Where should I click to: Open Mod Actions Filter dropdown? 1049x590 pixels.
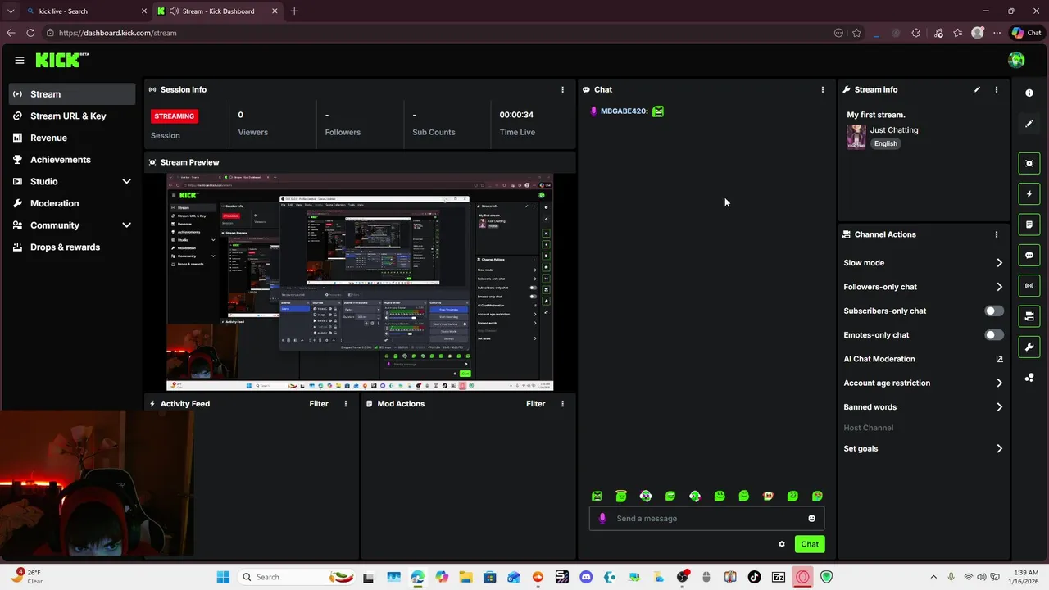point(536,403)
